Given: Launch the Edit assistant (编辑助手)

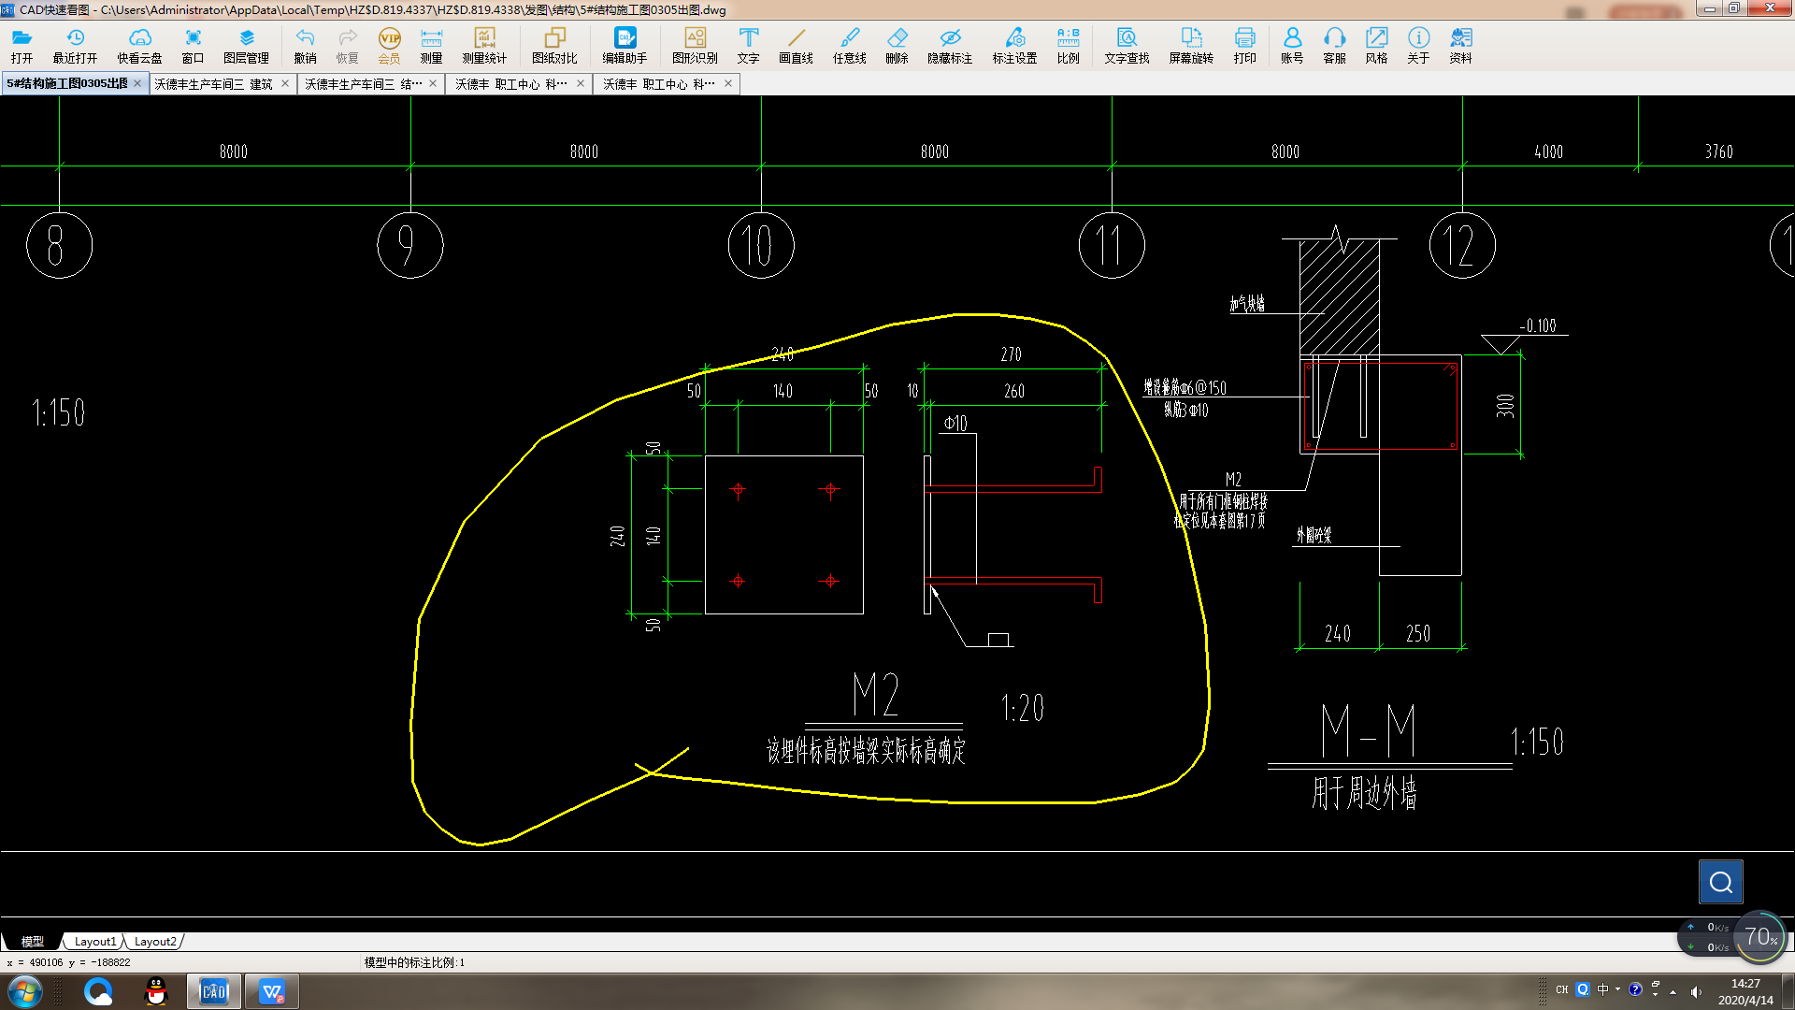Looking at the screenshot, I should coord(625,45).
